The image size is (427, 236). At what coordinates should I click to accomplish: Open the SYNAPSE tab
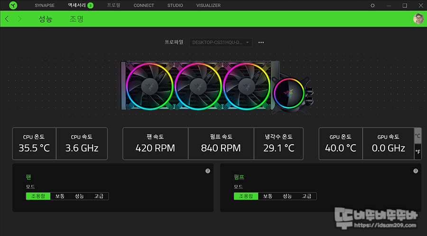coord(45,5)
